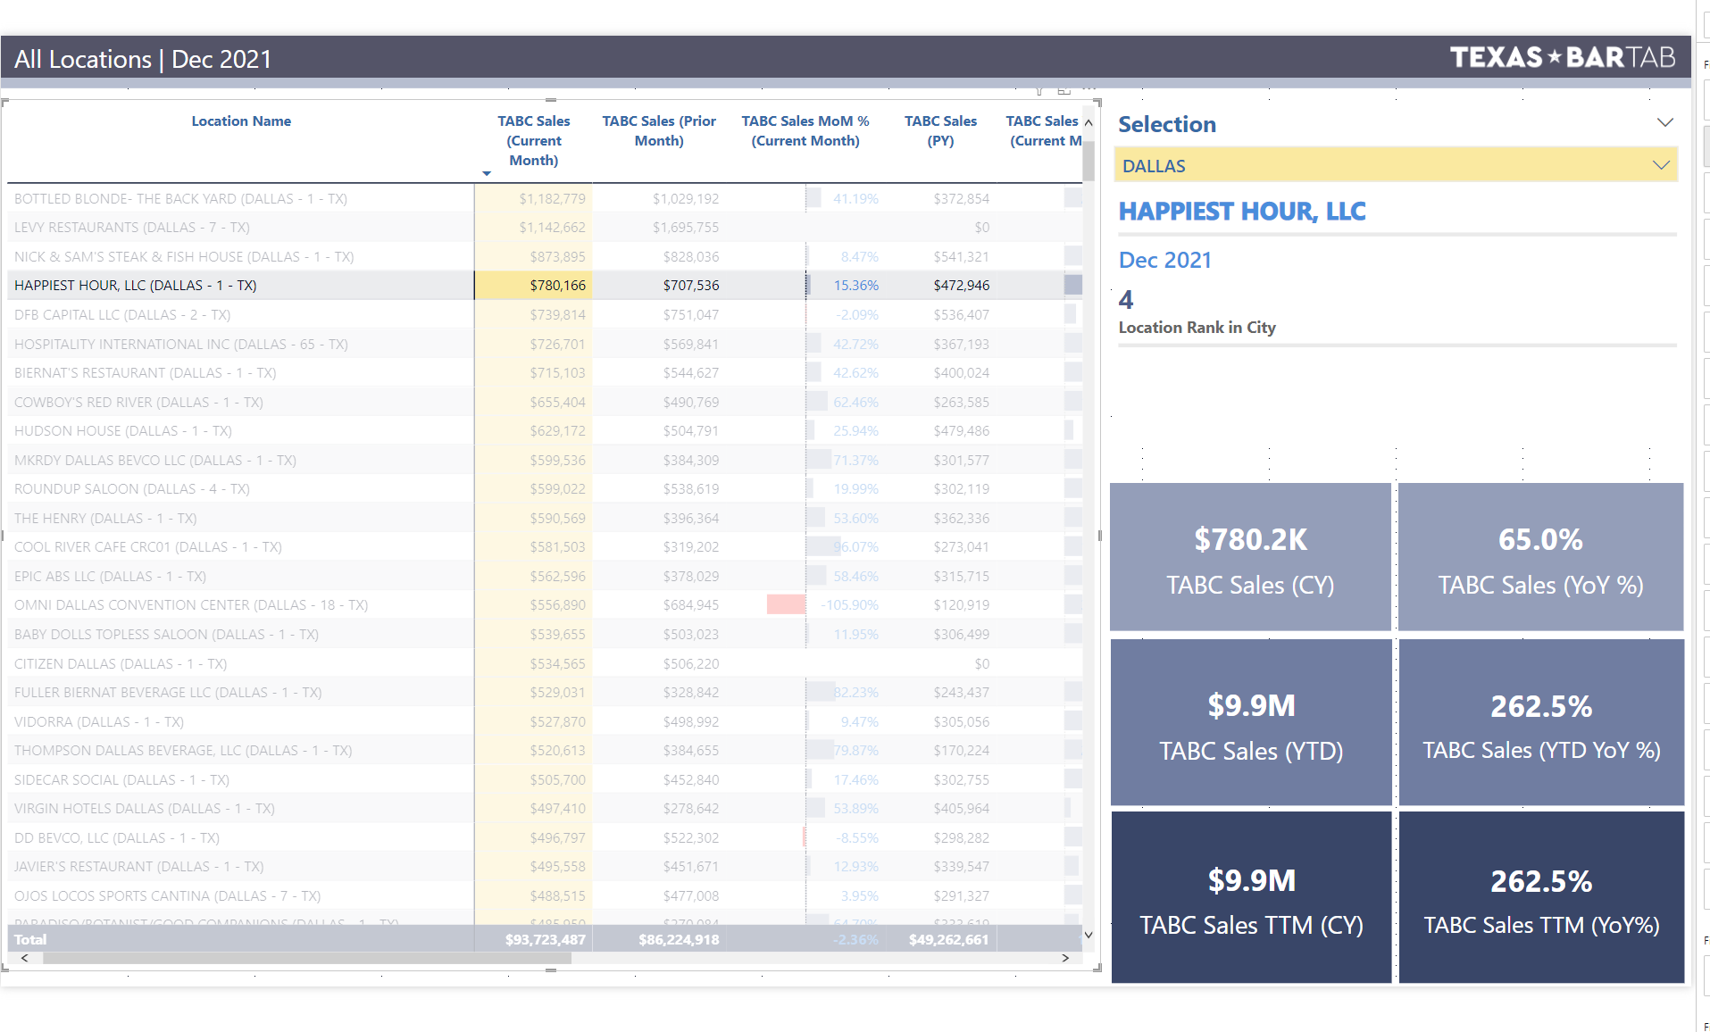Image resolution: width=1710 pixels, height=1032 pixels.
Task: Click the -105.90% MoM value
Action: [849, 604]
